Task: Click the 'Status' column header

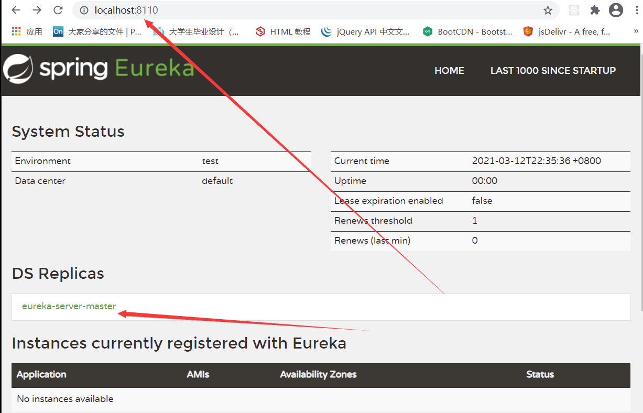Action: [540, 374]
